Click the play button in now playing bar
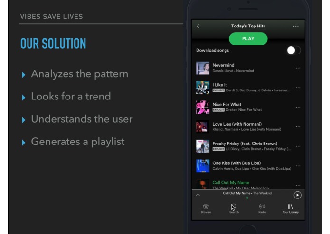The image size is (330, 234). [297, 195]
